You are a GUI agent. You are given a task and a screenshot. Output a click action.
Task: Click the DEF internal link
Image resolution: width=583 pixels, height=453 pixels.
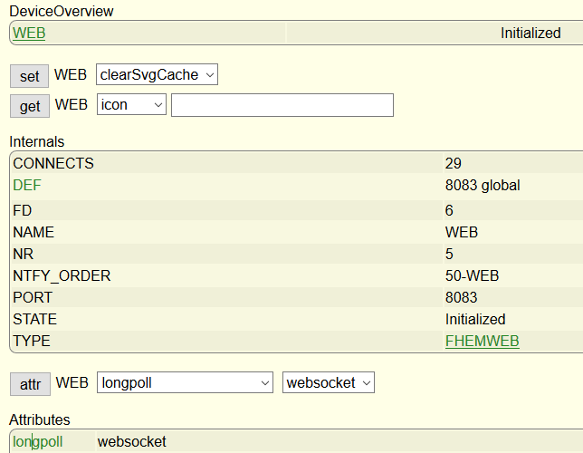click(27, 186)
